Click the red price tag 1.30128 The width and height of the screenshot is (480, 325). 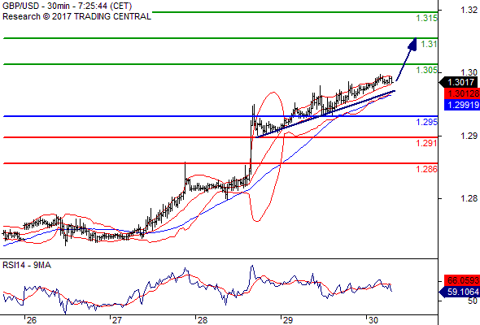(461, 93)
